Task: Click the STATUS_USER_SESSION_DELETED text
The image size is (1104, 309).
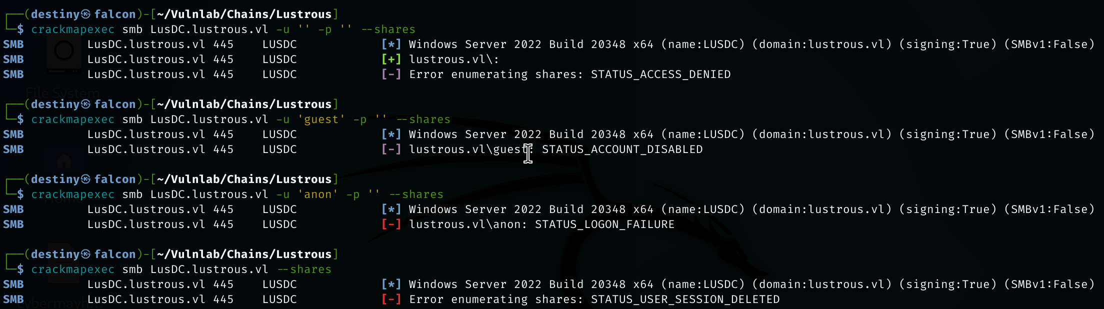Action: [x=685, y=299]
